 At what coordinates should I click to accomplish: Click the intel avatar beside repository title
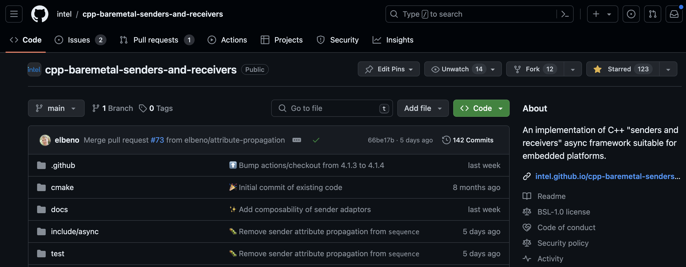pyautogui.click(x=34, y=69)
